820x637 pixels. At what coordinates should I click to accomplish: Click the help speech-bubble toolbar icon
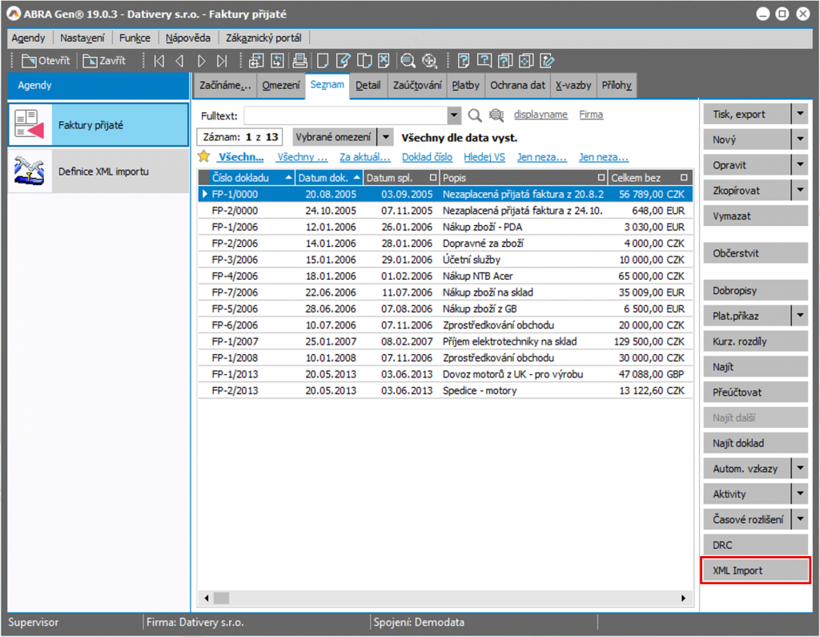[x=484, y=61]
